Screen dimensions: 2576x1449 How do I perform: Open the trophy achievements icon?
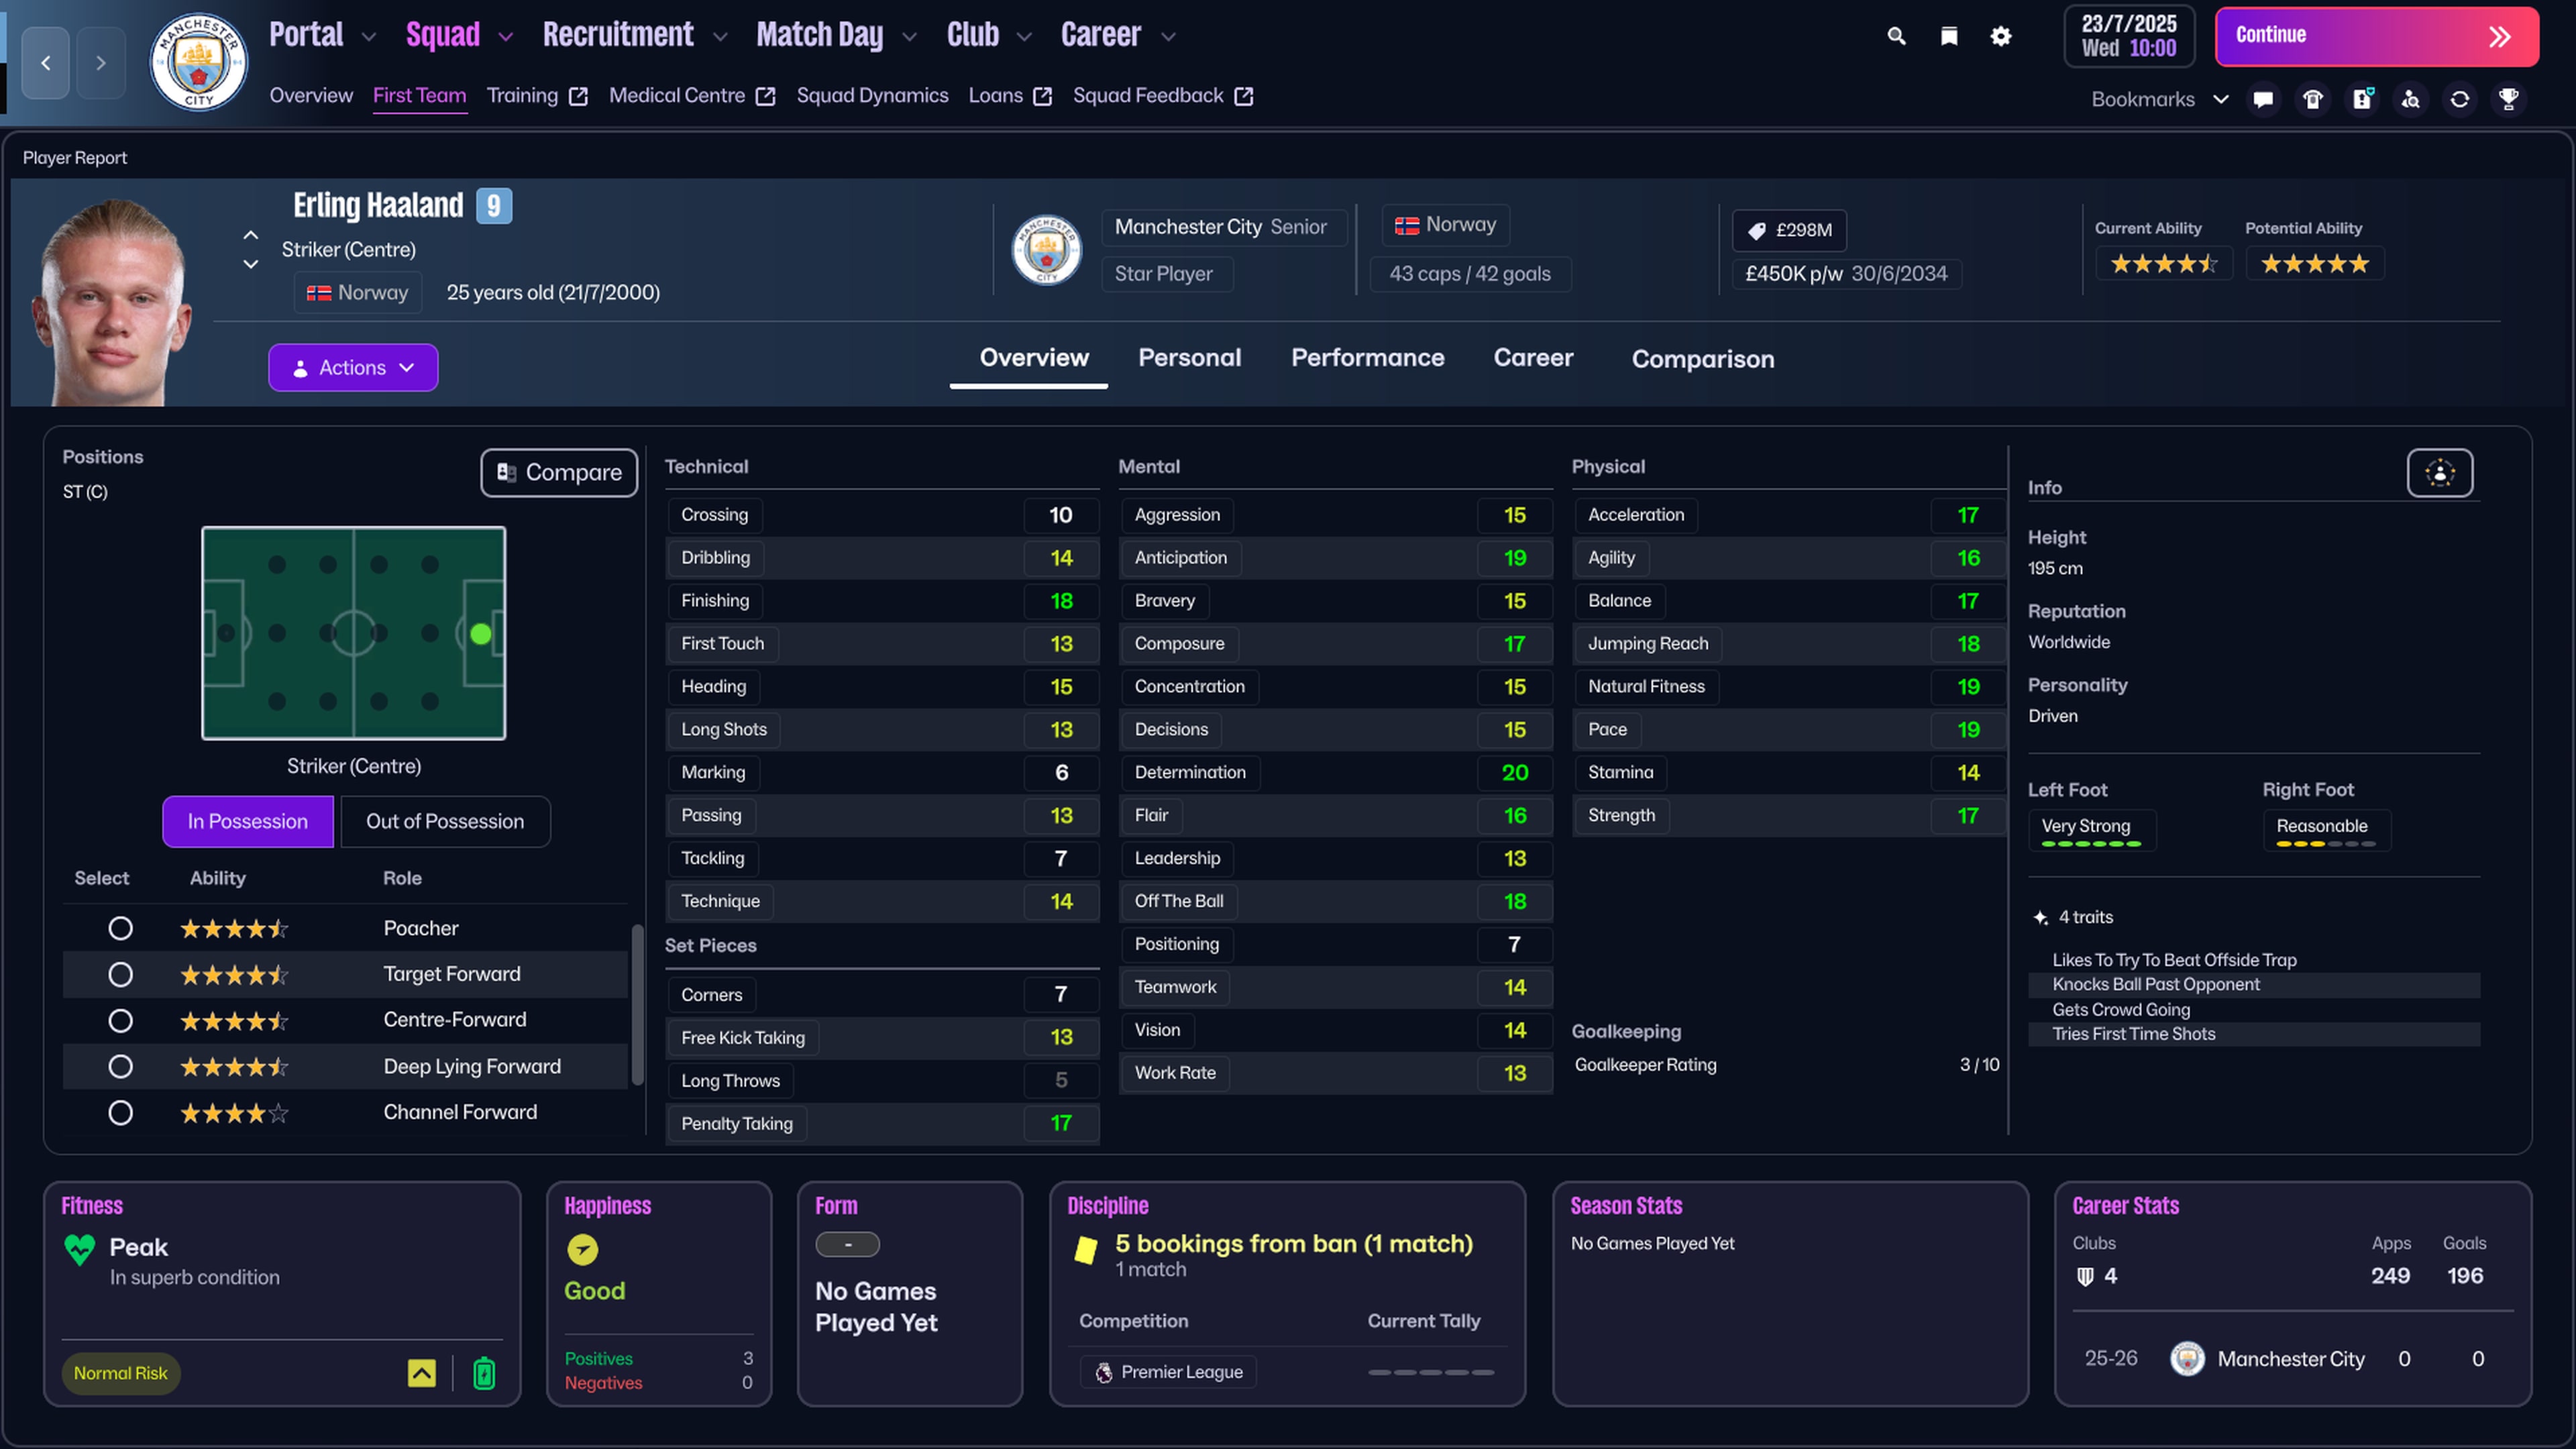click(x=2510, y=99)
